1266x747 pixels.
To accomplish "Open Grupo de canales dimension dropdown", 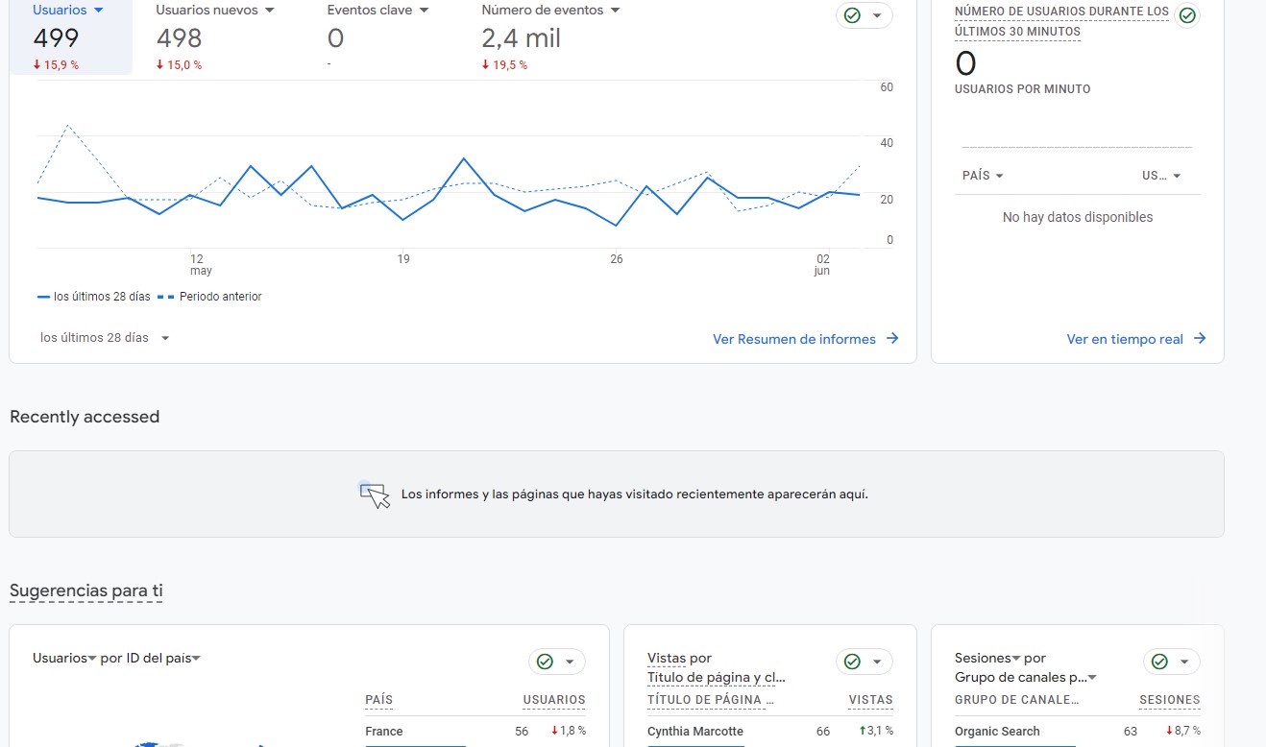I will [x=1026, y=677].
